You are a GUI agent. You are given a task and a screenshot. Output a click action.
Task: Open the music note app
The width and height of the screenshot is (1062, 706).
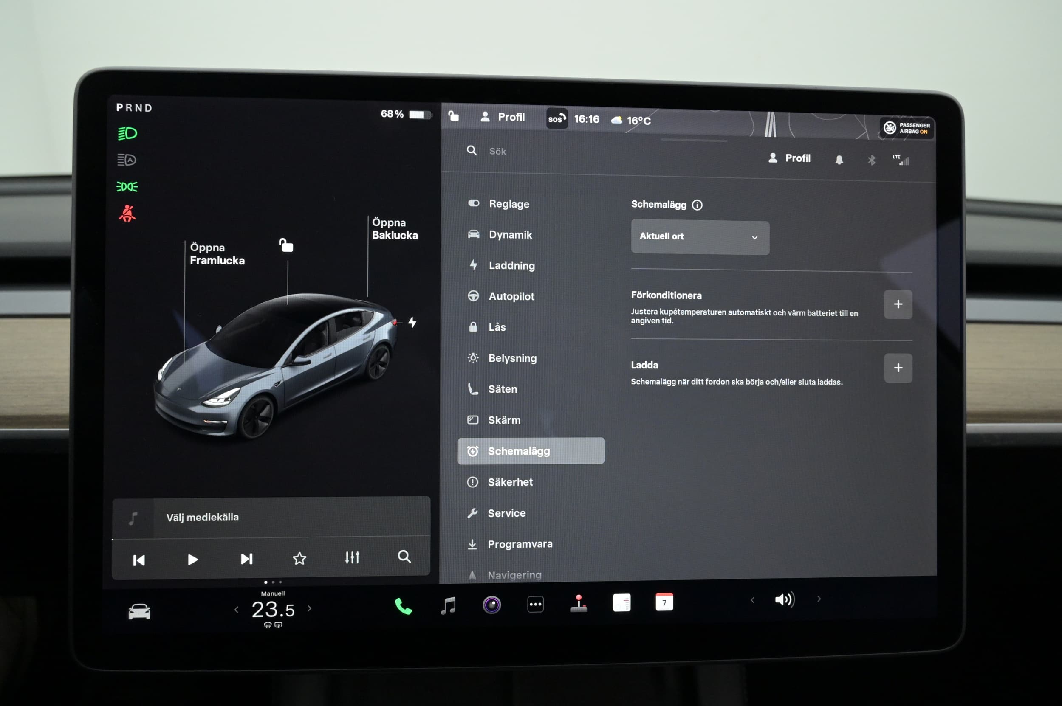448,605
